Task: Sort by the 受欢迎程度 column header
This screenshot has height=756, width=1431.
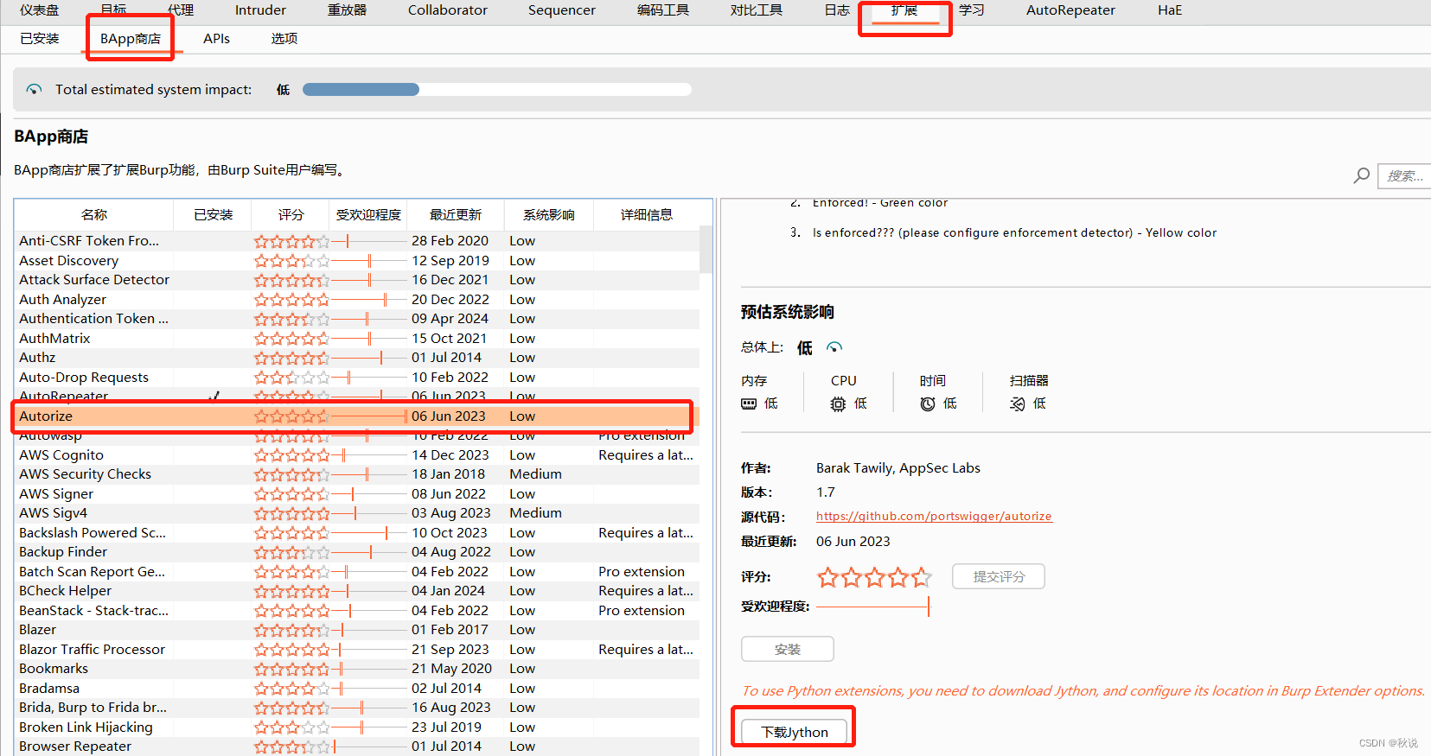Action: pyautogui.click(x=368, y=214)
